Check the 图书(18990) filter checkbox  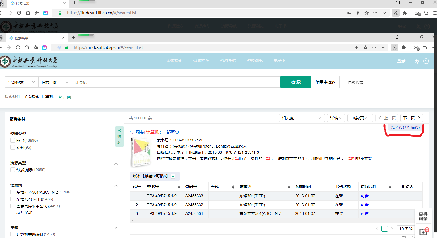(x=13, y=140)
